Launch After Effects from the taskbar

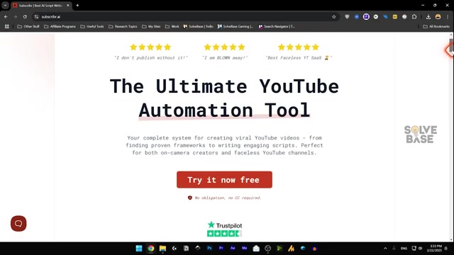pos(233,249)
